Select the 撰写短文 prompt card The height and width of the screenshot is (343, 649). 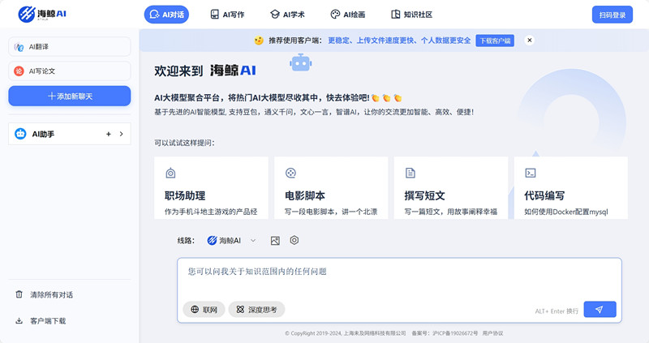point(451,188)
